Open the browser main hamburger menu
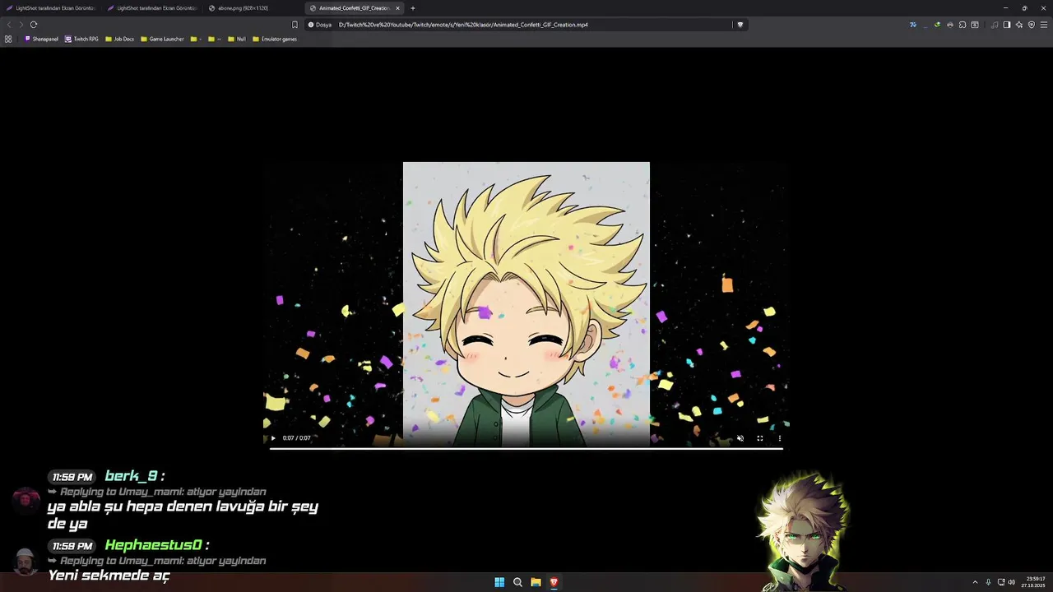 pos(1044,25)
